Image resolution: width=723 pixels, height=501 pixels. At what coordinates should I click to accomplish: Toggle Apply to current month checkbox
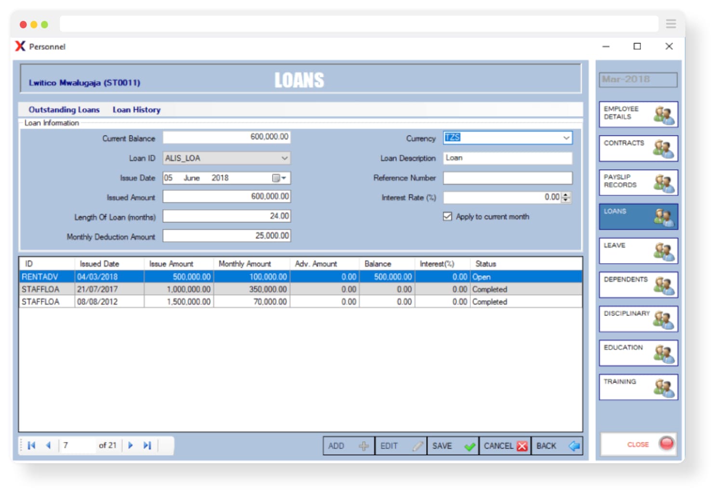[447, 217]
